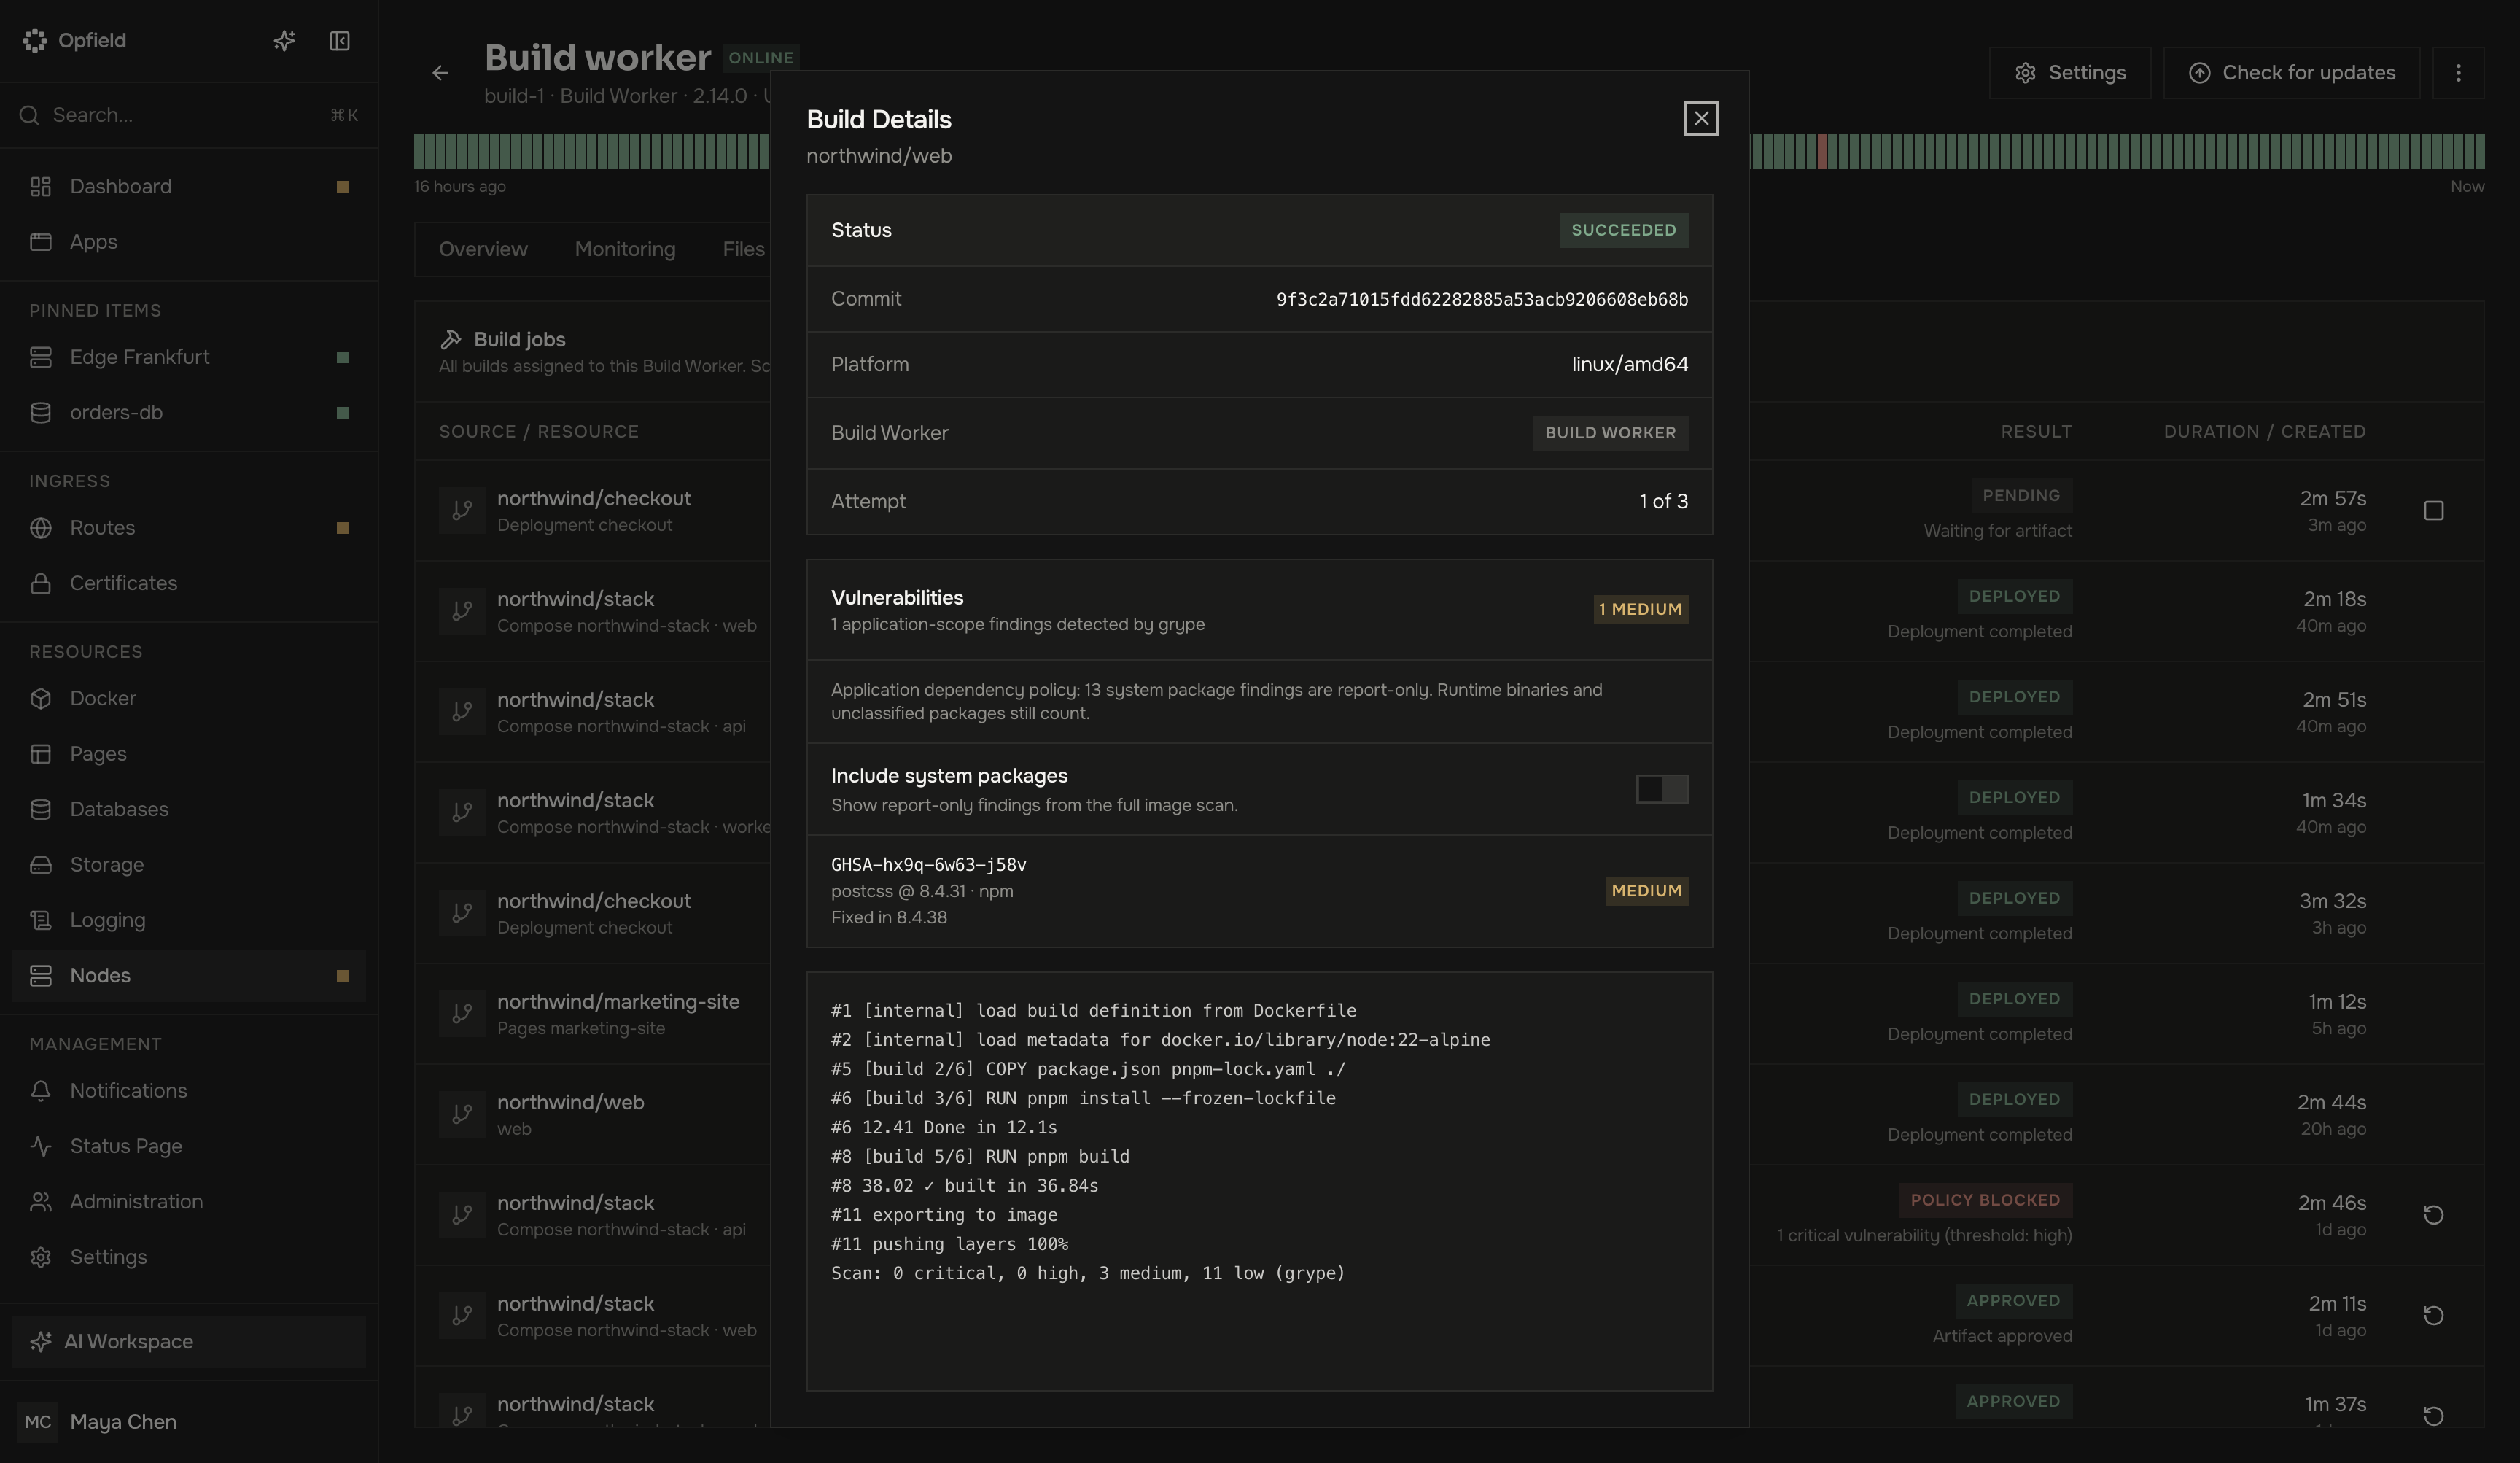Viewport: 2520px width, 1463px height.
Task: Open Pages resources
Action: click(189, 753)
